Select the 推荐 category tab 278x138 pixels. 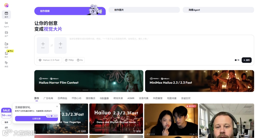coord(37,98)
